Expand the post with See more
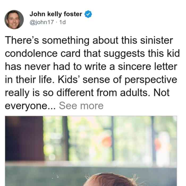The width and height of the screenshot is (186, 186). click(81, 106)
